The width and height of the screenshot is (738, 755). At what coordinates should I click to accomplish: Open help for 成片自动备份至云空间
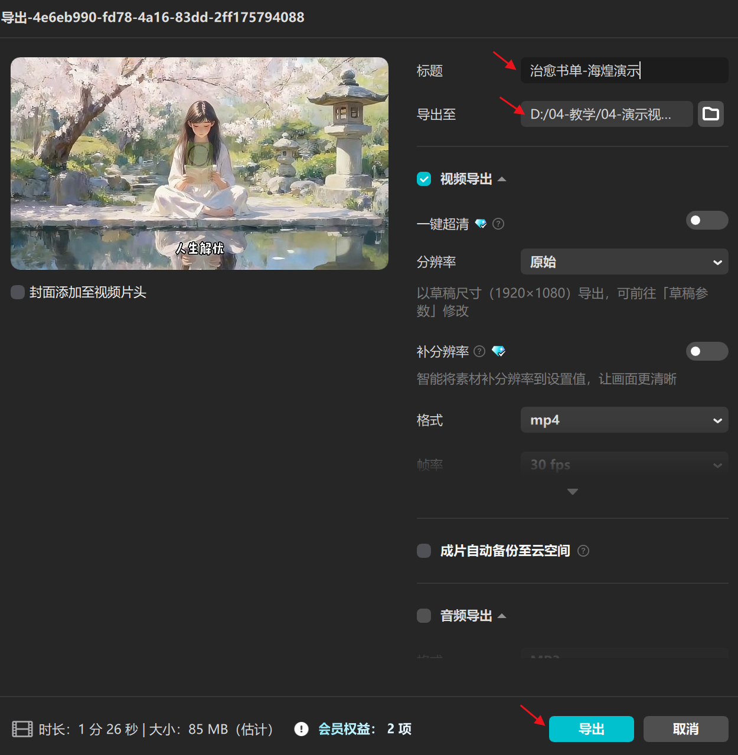583,551
